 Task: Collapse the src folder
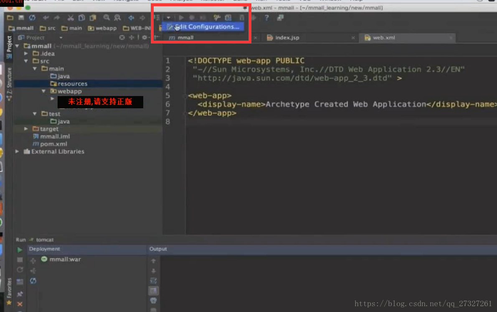[26, 61]
